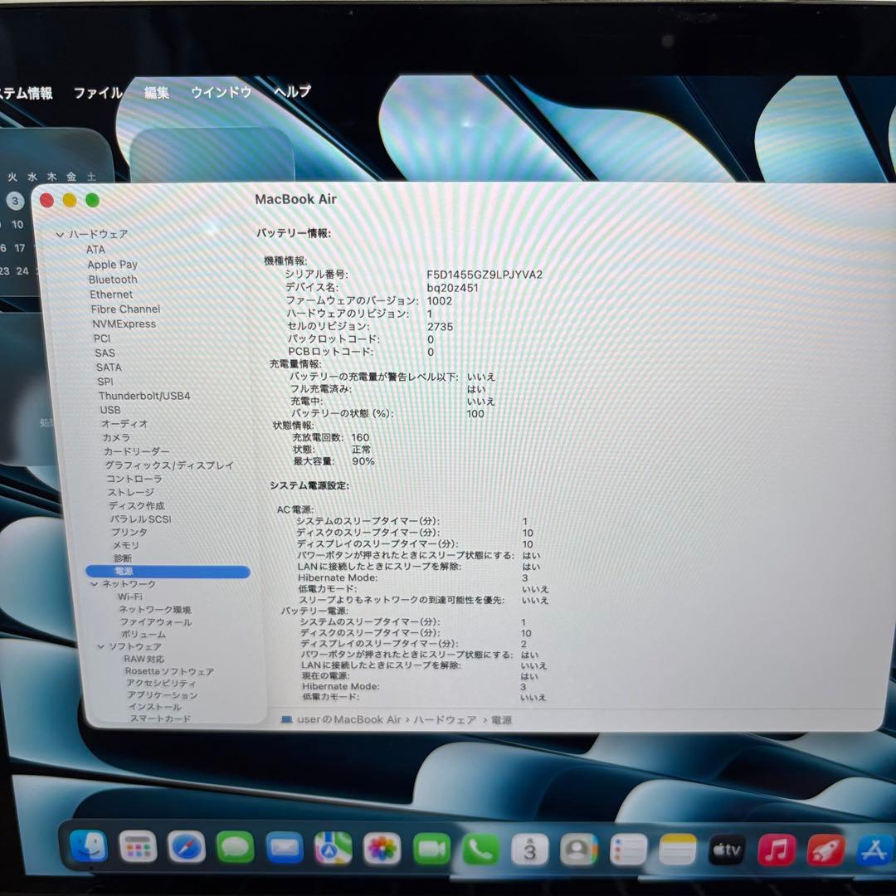The width and height of the screenshot is (896, 896).
Task: Open the ファイル menu
Action: (97, 93)
